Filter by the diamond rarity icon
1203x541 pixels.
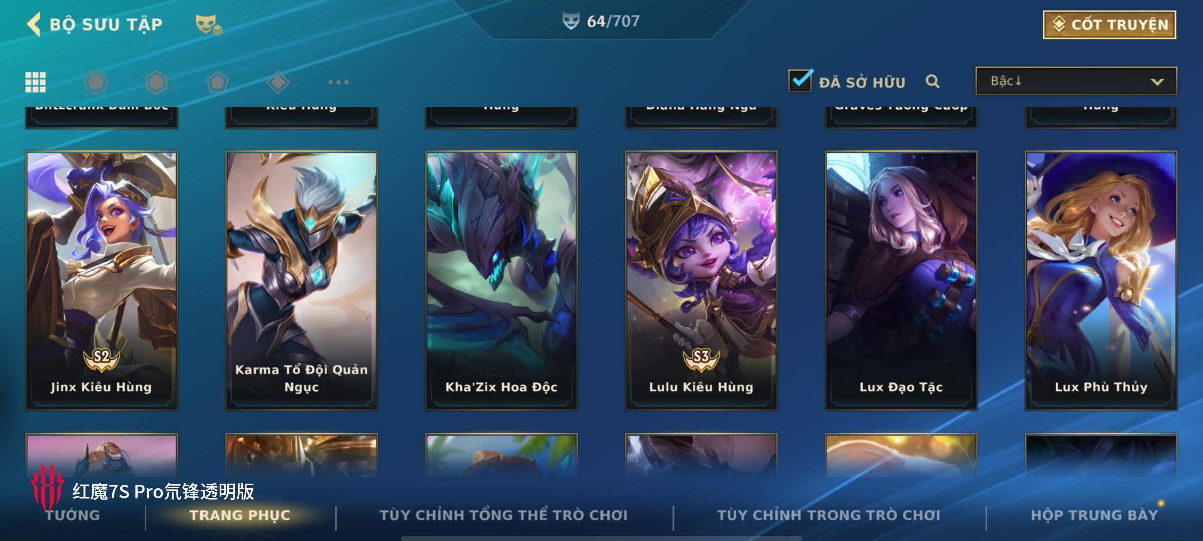point(278,82)
